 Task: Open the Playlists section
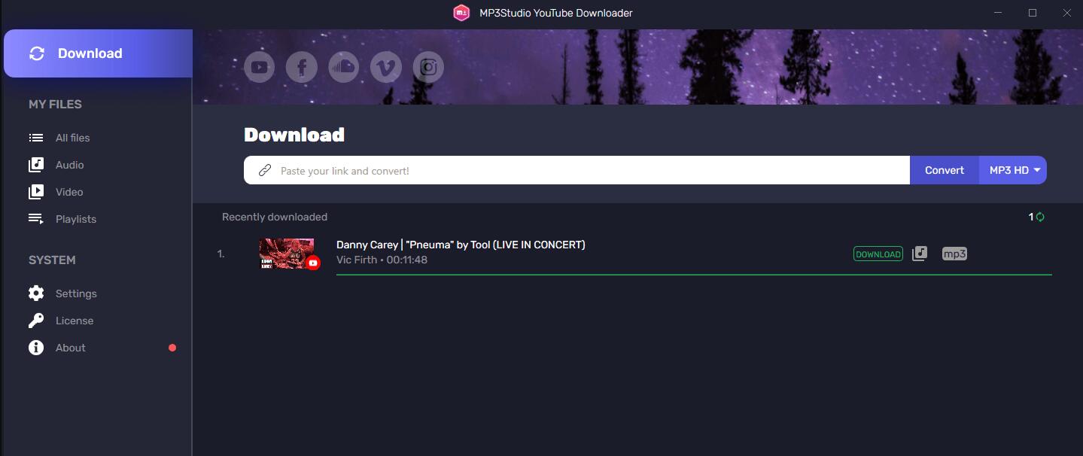76,219
